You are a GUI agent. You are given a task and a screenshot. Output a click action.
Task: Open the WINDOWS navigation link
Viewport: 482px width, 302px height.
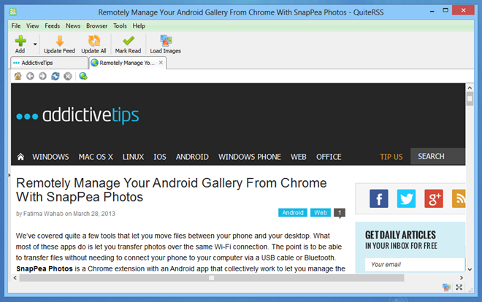point(50,157)
